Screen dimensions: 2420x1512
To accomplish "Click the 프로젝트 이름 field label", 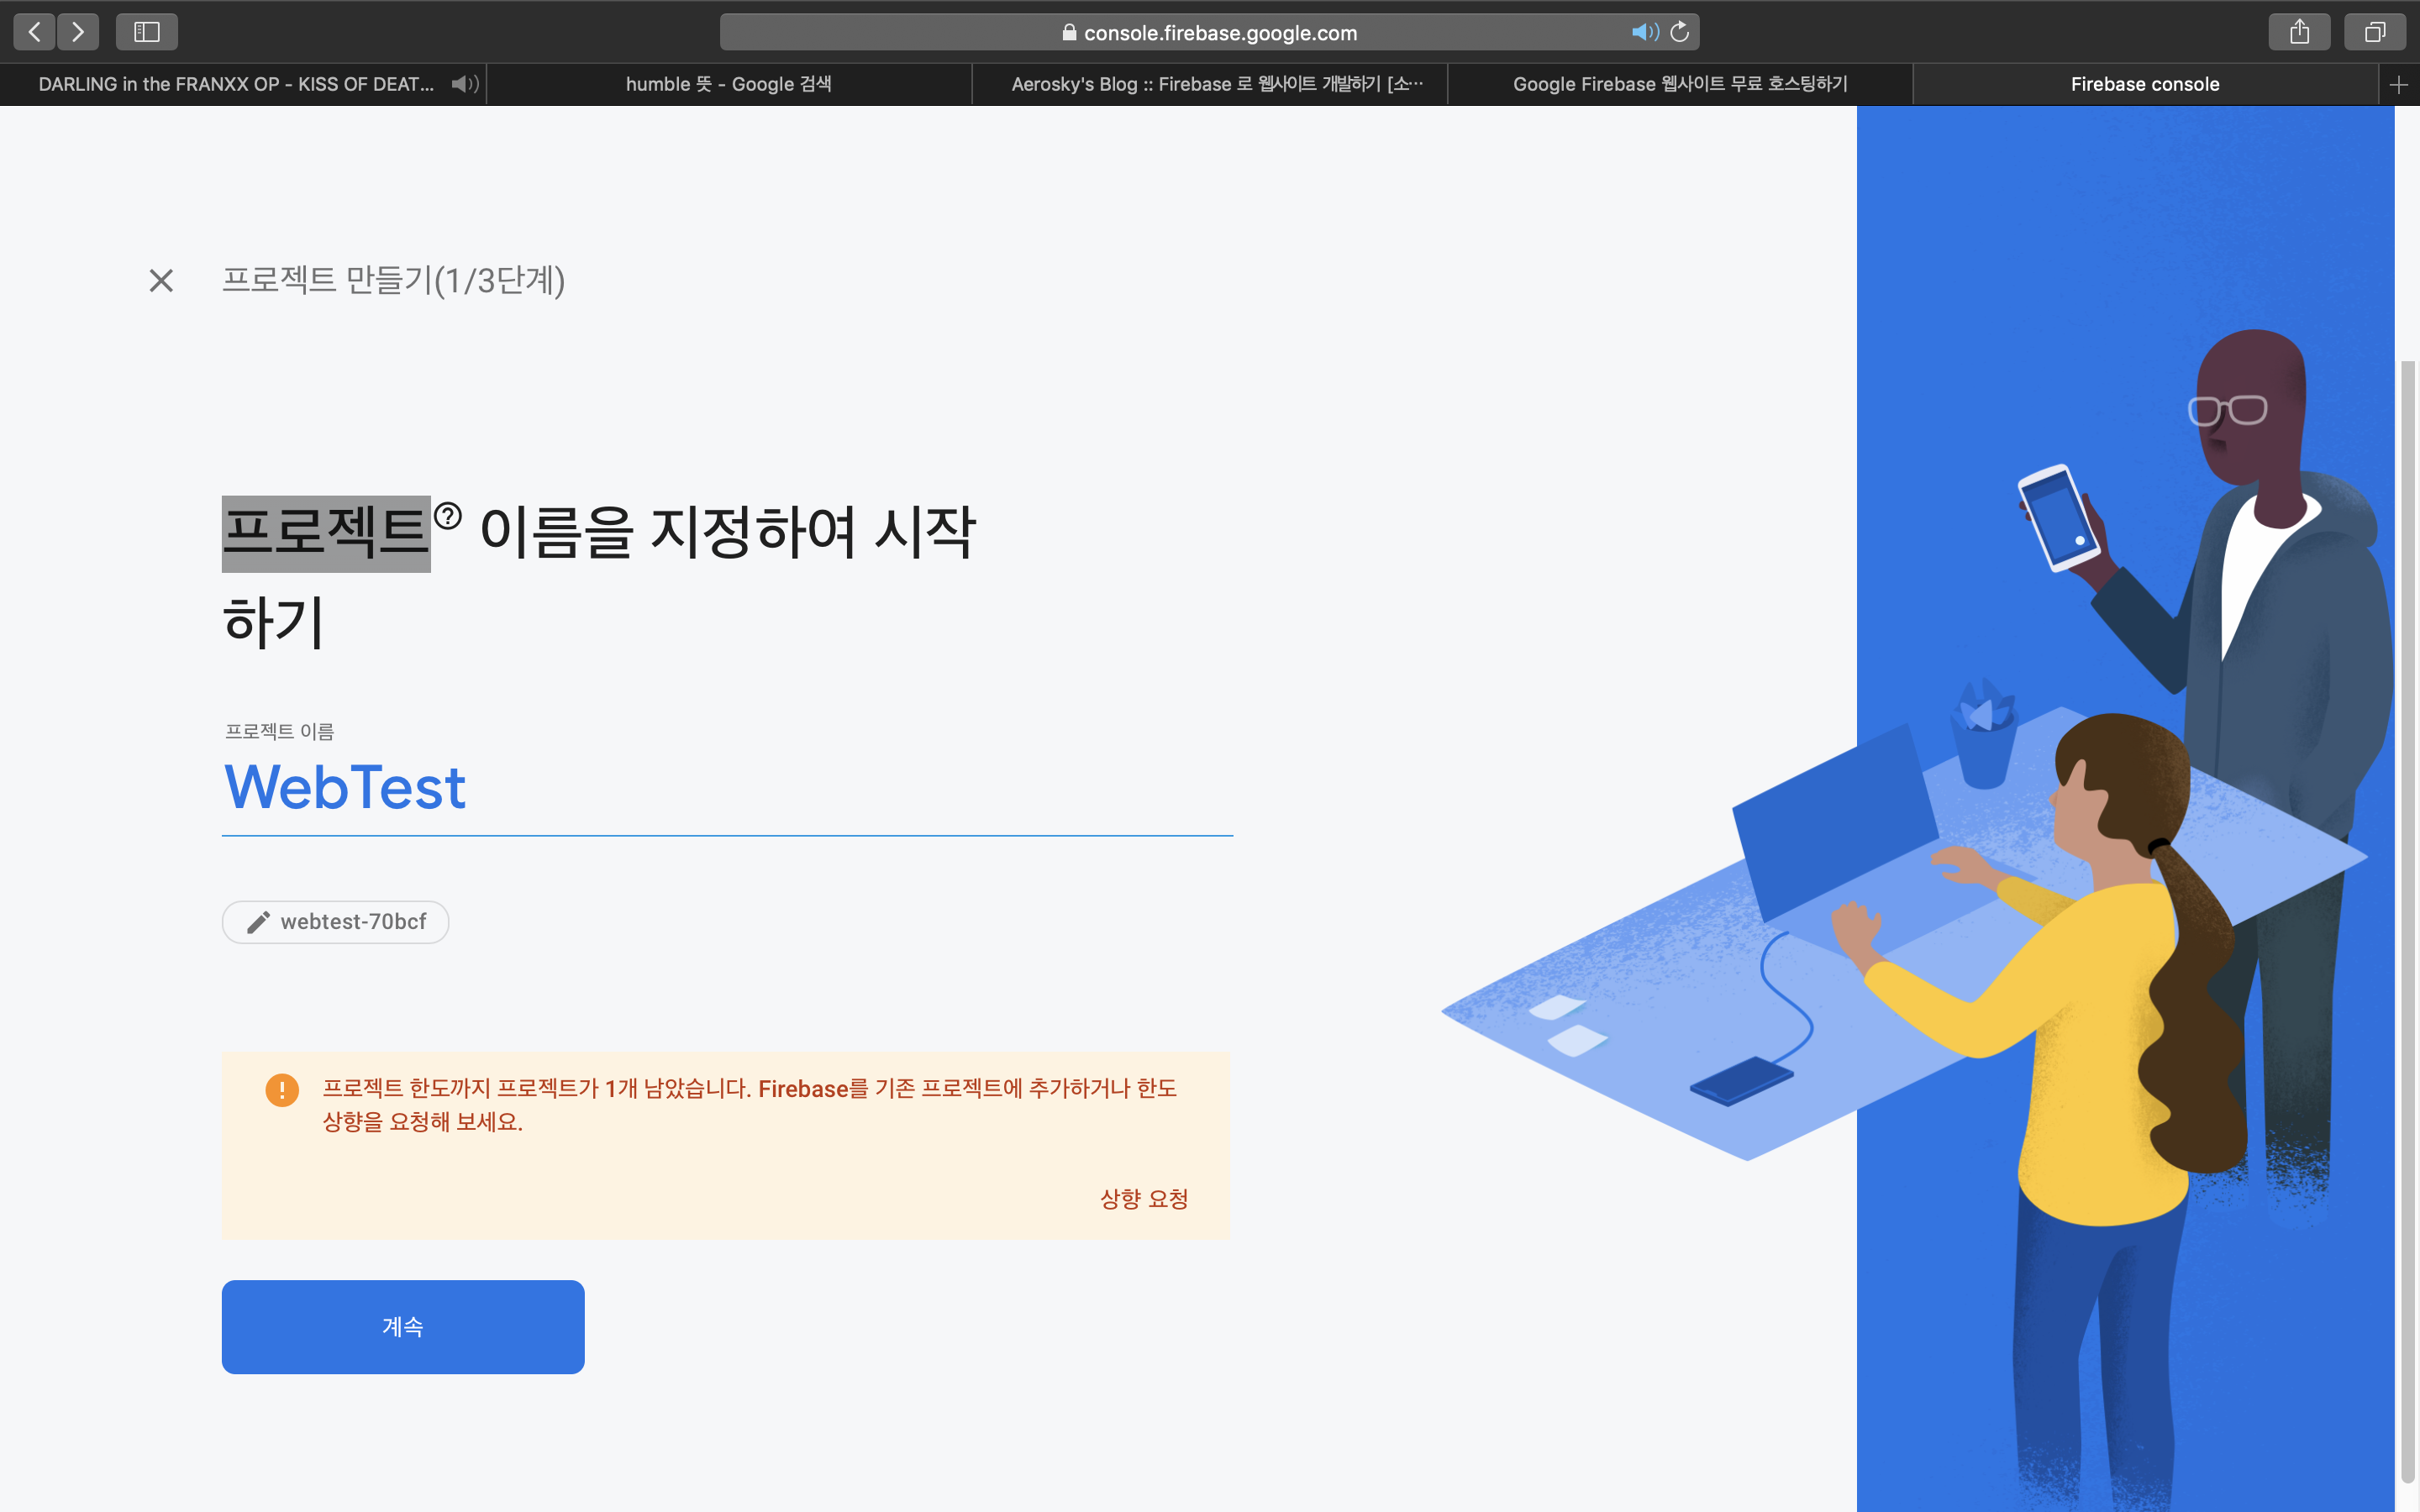I will [279, 731].
